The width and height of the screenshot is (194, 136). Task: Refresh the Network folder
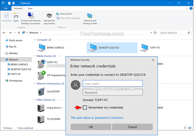[x=155, y=33]
